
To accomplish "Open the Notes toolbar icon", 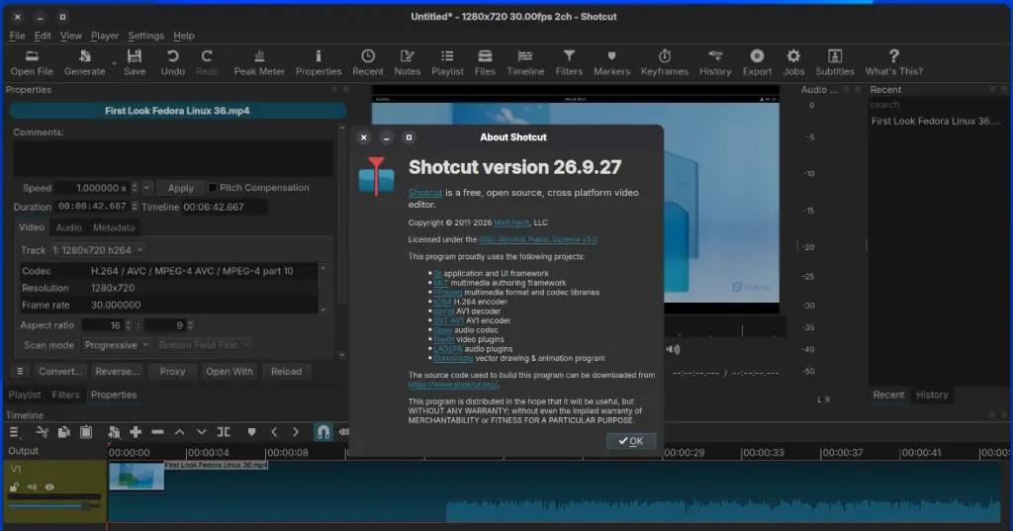I will click(x=407, y=56).
